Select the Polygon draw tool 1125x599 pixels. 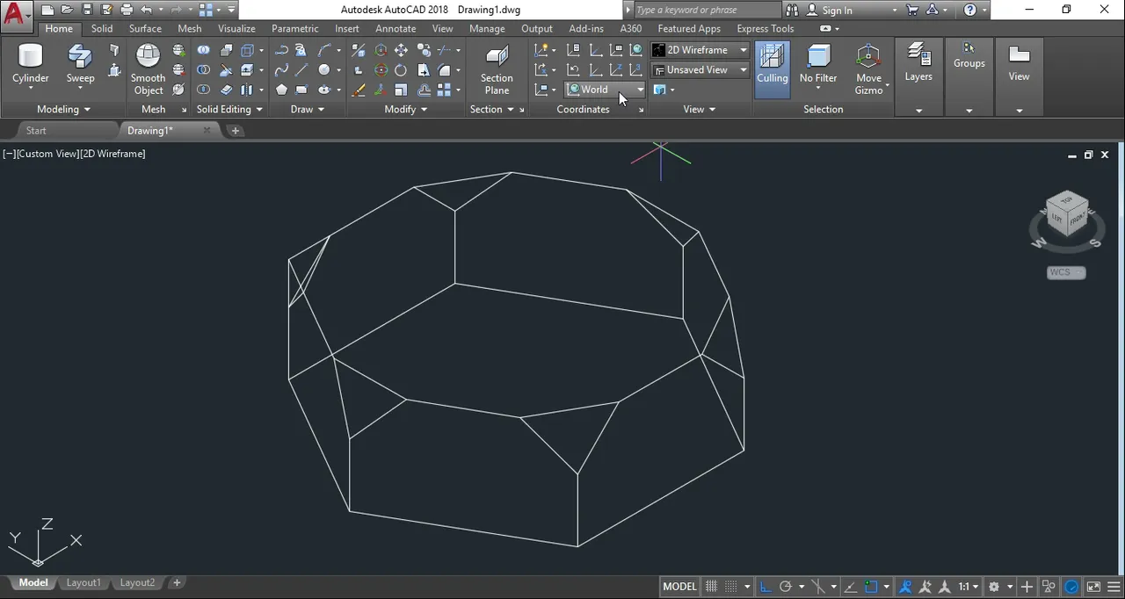click(281, 90)
